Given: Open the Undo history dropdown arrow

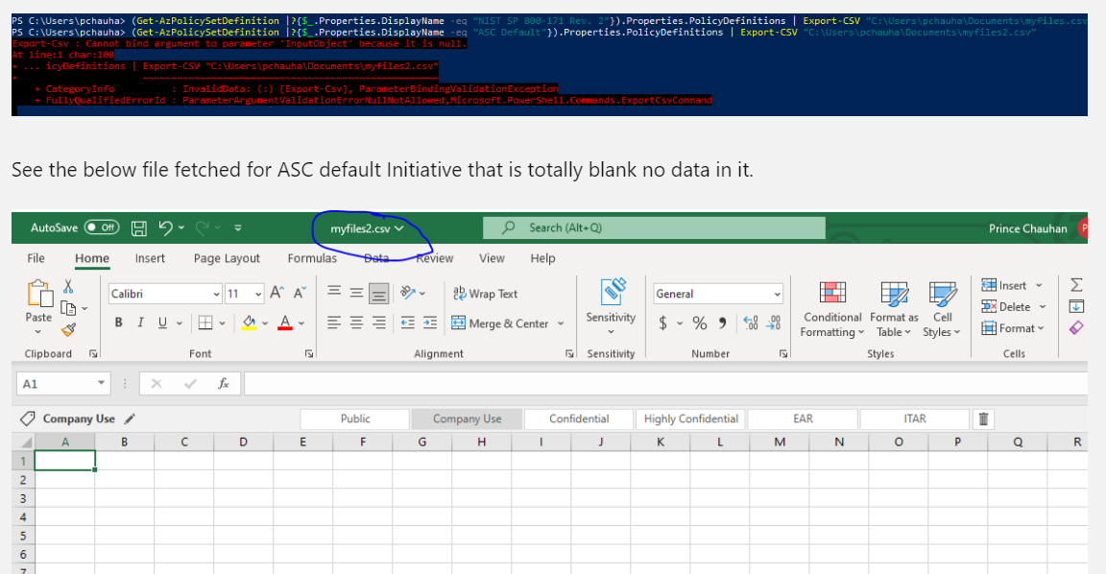Looking at the screenshot, I should click(x=181, y=227).
